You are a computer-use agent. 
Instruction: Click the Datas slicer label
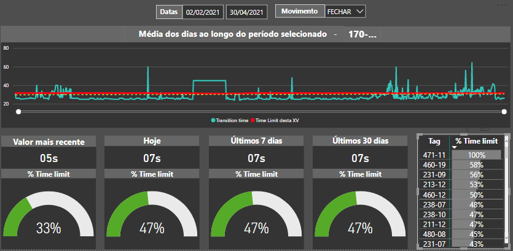pyautogui.click(x=169, y=12)
